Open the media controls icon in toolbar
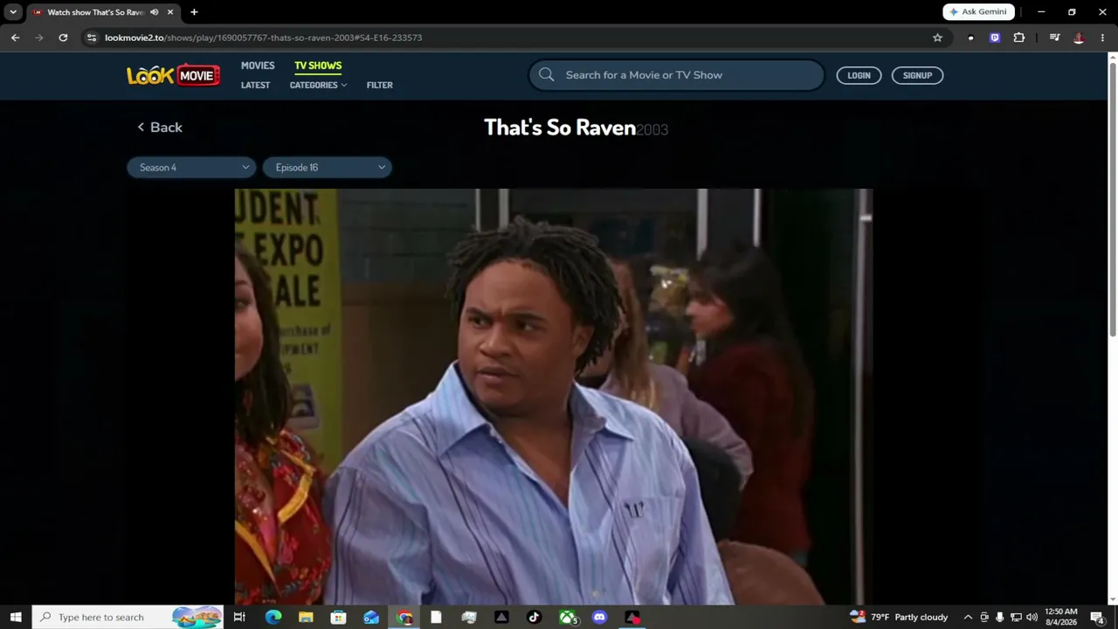This screenshot has width=1118, height=629. point(1054,38)
